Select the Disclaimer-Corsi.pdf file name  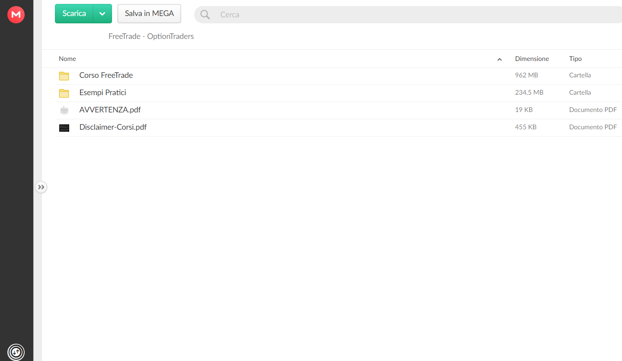(x=113, y=127)
